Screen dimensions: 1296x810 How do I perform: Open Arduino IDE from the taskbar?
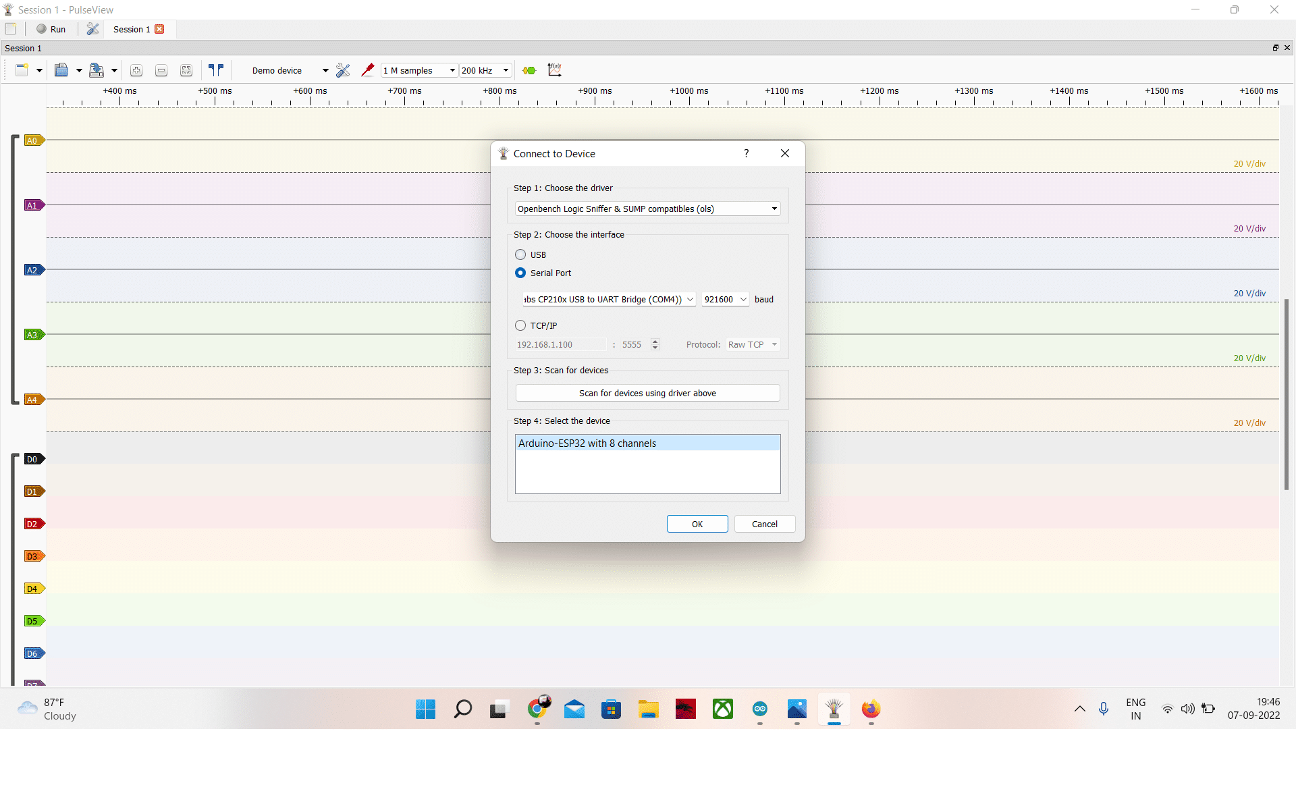pyautogui.click(x=760, y=709)
